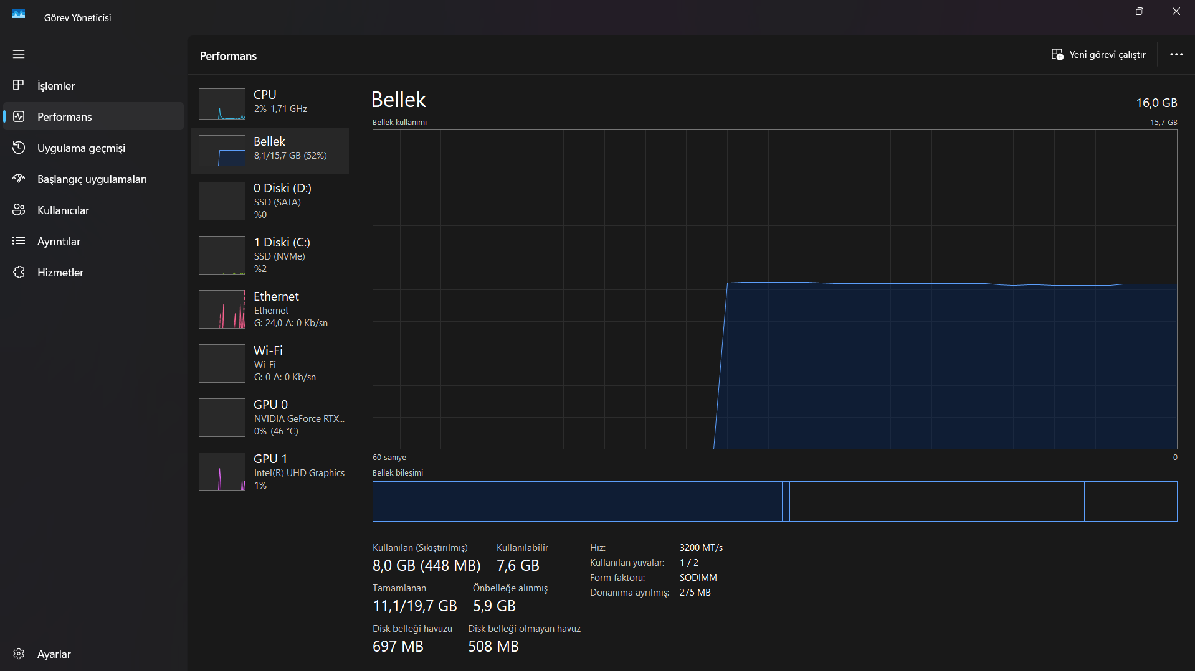Open Kullanıcılar people icon
Viewport: 1195px width, 671px height.
pyautogui.click(x=19, y=210)
